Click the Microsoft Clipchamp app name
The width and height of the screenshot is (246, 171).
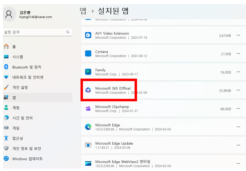tap(112, 107)
